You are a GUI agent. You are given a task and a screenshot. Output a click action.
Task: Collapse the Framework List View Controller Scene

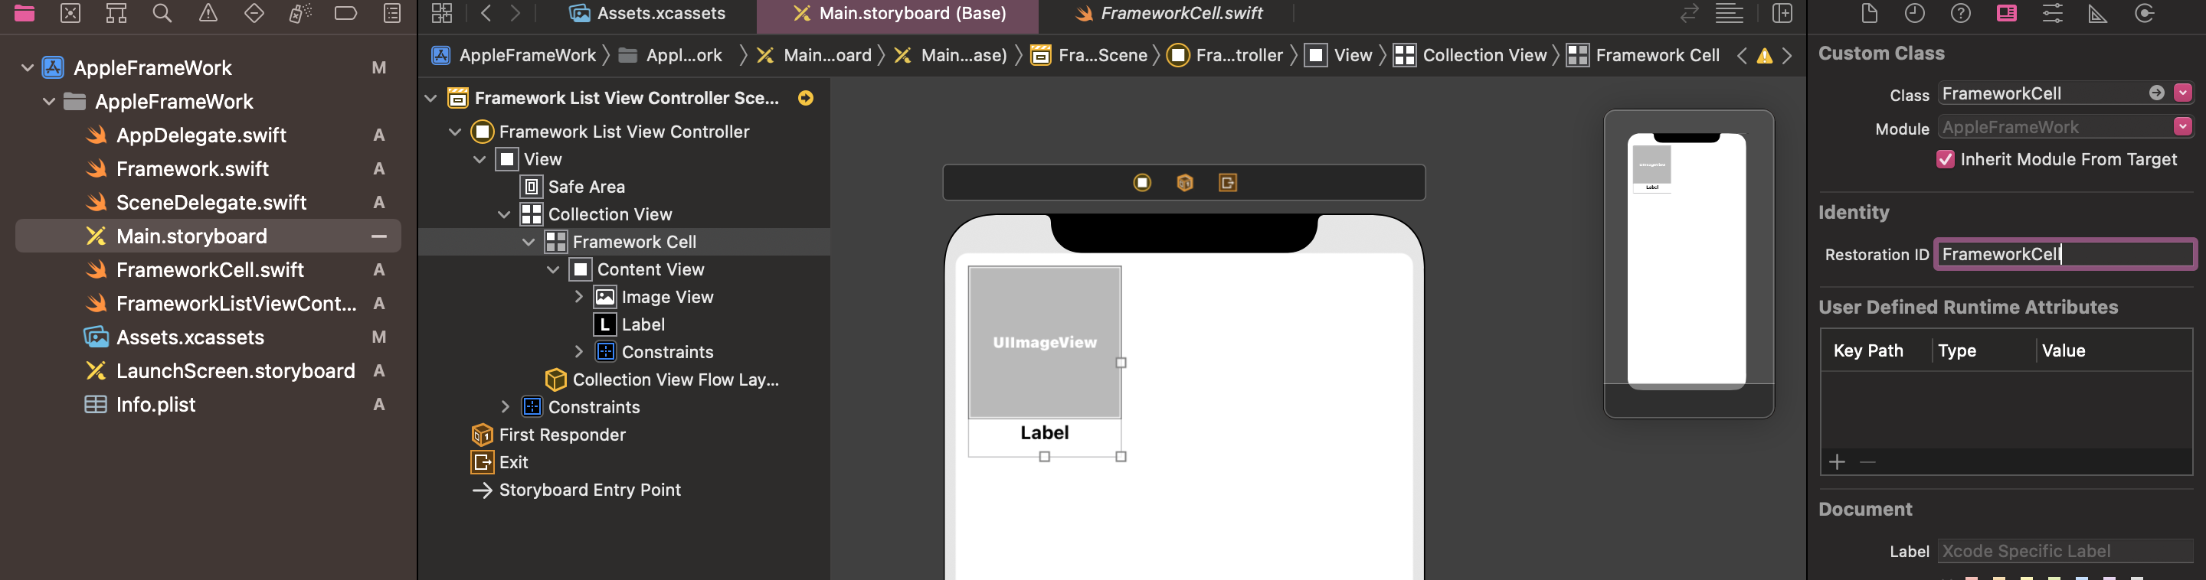(x=430, y=97)
